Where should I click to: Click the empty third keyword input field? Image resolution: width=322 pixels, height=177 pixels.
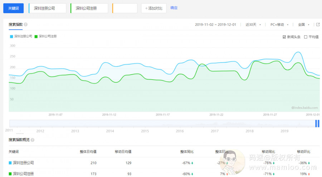pyautogui.click(x=125, y=8)
